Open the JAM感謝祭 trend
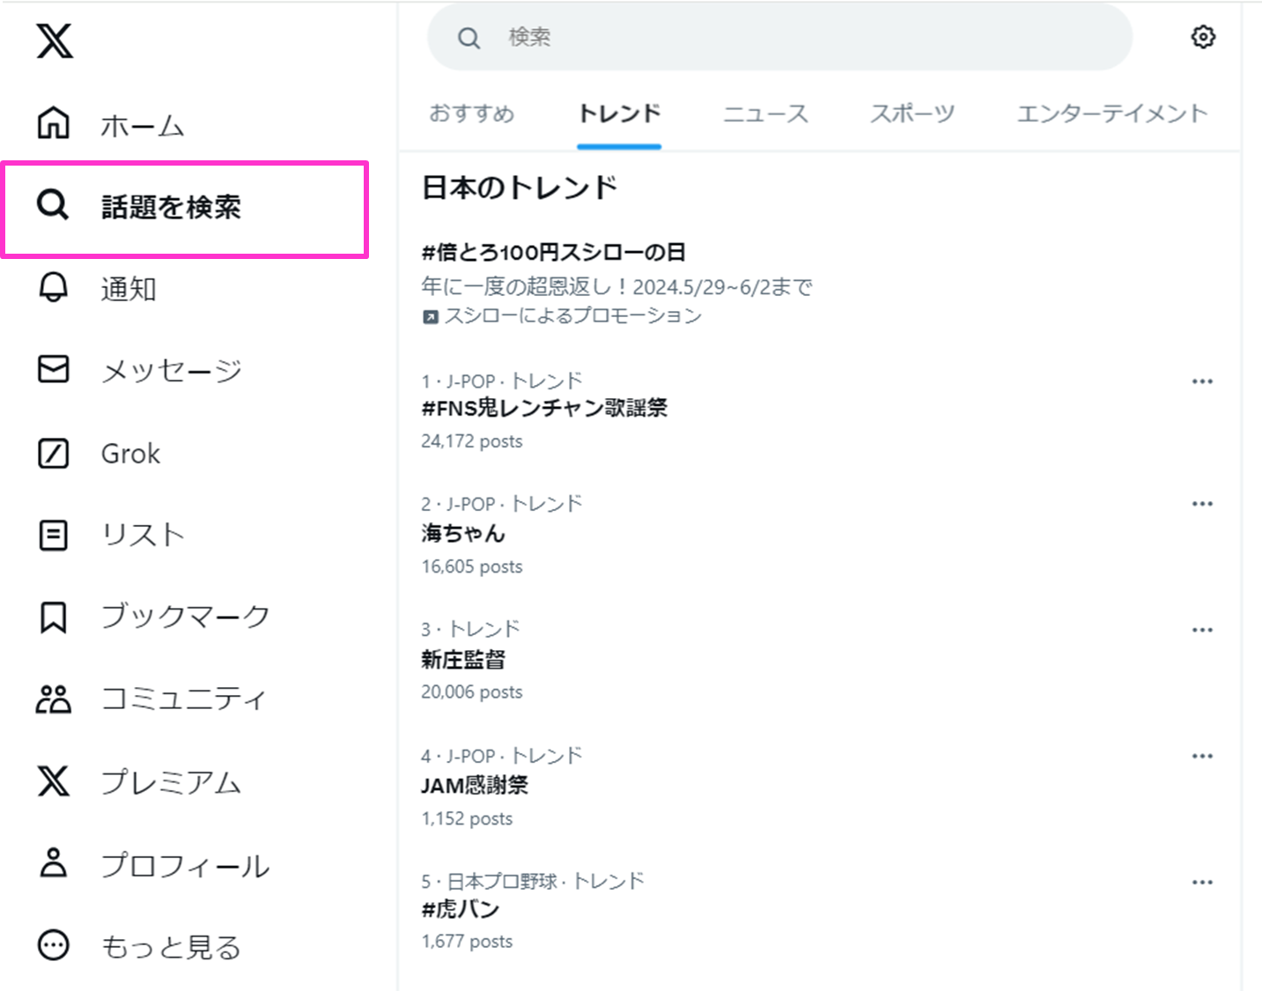Image resolution: width=1262 pixels, height=991 pixels. click(x=475, y=785)
